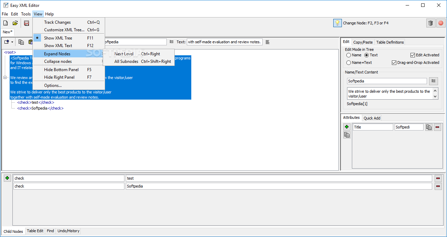
Task: Toggle Drag-and-Drop Activated checkbox
Action: point(394,63)
